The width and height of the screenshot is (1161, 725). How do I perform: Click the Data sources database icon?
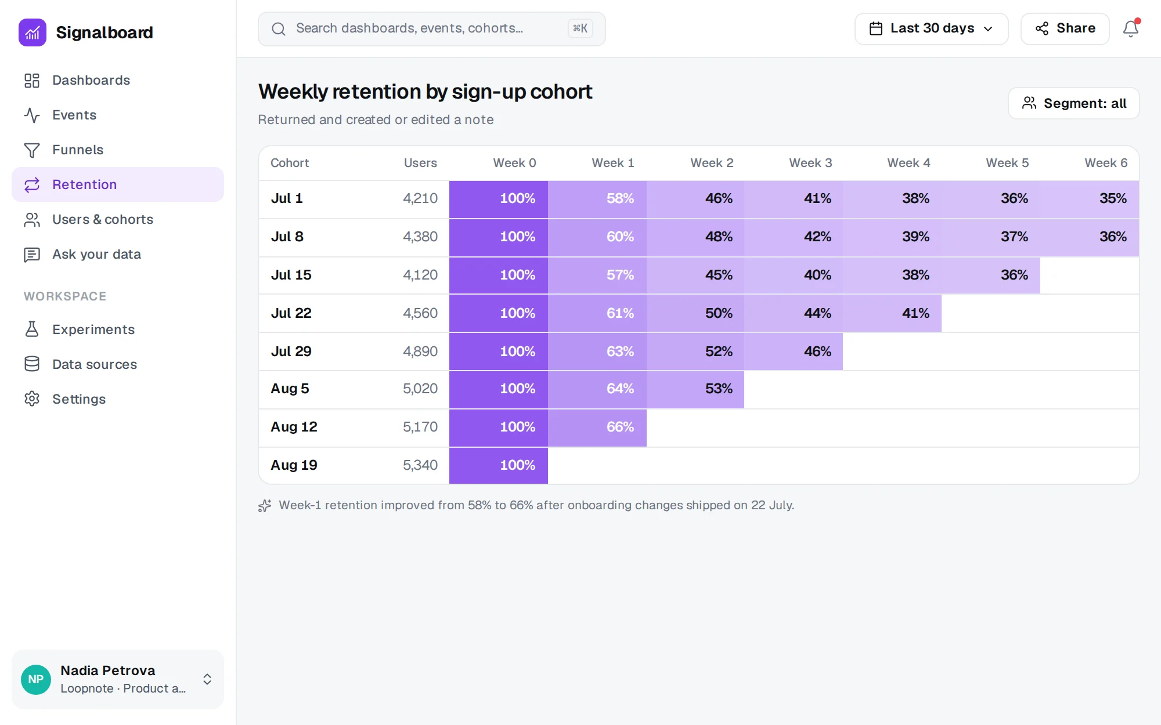pyautogui.click(x=32, y=364)
